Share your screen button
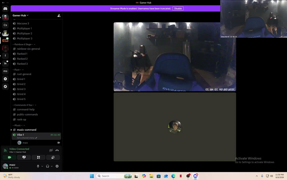287x180 pixels. point(24,157)
